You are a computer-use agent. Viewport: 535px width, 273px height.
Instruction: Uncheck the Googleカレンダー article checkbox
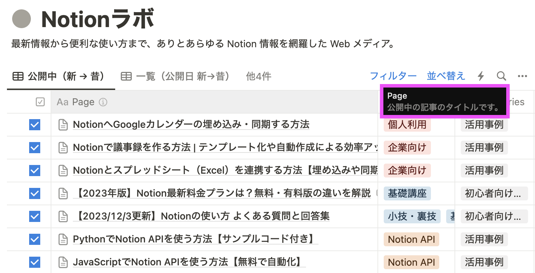[35, 125]
